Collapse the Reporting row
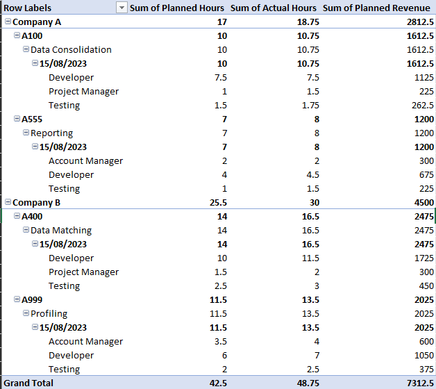The image size is (436, 389). pyautogui.click(x=26, y=133)
